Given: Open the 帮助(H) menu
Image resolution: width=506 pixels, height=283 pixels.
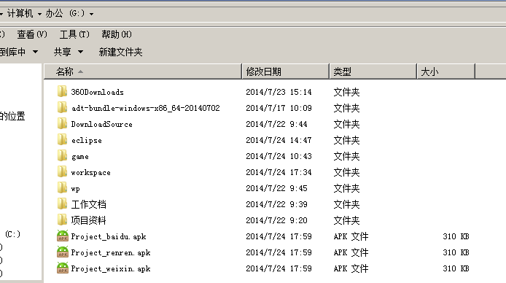Looking at the screenshot, I should point(117,34).
